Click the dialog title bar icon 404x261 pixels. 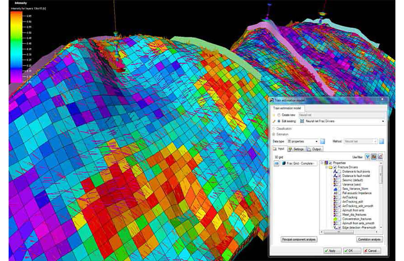(x=272, y=100)
